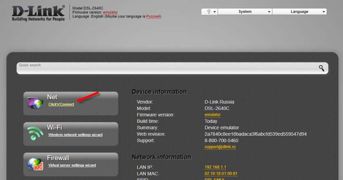This screenshot has width=343, height=180.
Task: Click the Firewall globe icon
Action: [x=35, y=164]
